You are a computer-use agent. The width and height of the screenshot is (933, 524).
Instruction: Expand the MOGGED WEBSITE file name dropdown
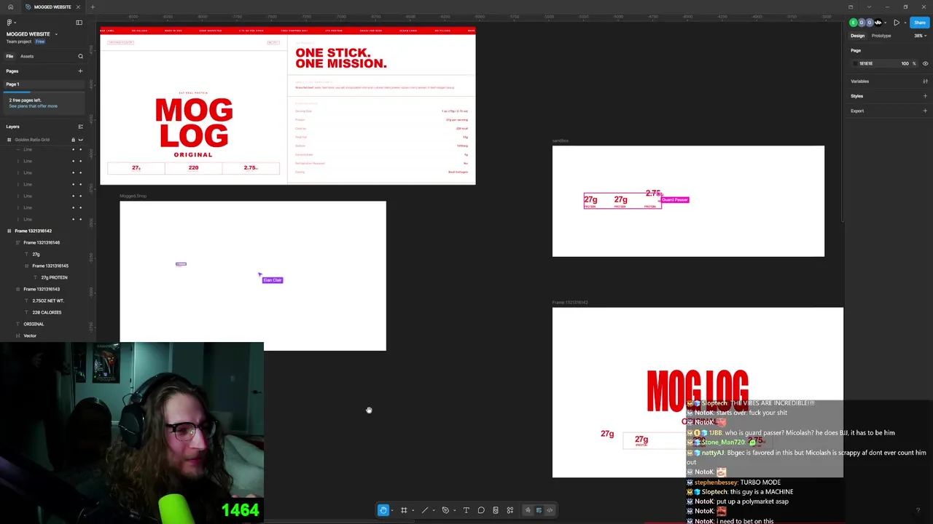click(56, 34)
